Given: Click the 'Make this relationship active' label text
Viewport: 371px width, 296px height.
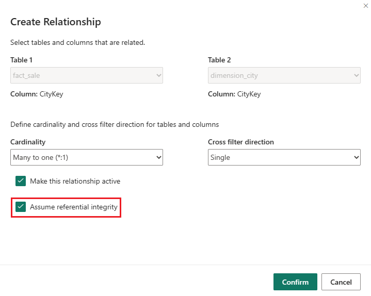Looking at the screenshot, I should tap(75, 181).
